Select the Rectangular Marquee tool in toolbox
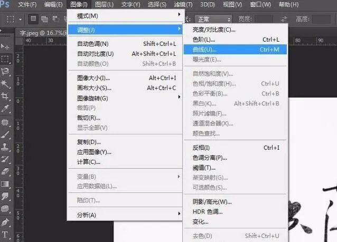The width and height of the screenshot is (337, 242). (x=5, y=59)
